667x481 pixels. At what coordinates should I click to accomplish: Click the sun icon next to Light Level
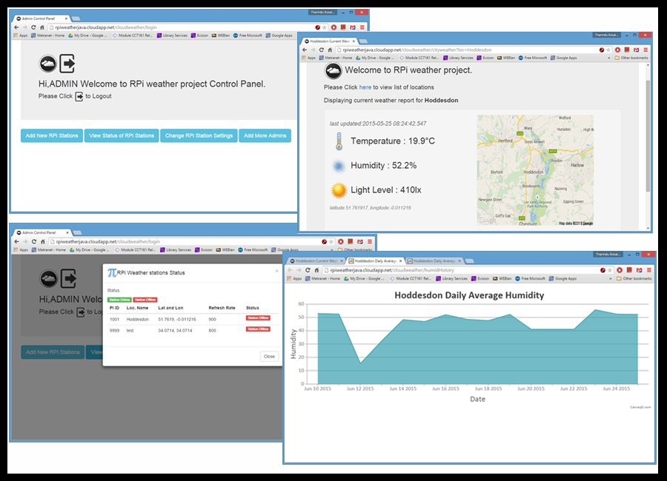click(x=339, y=190)
